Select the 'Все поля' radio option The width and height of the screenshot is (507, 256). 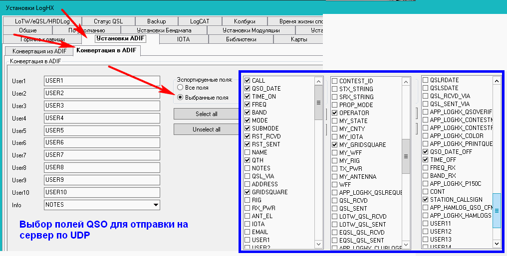(180, 88)
